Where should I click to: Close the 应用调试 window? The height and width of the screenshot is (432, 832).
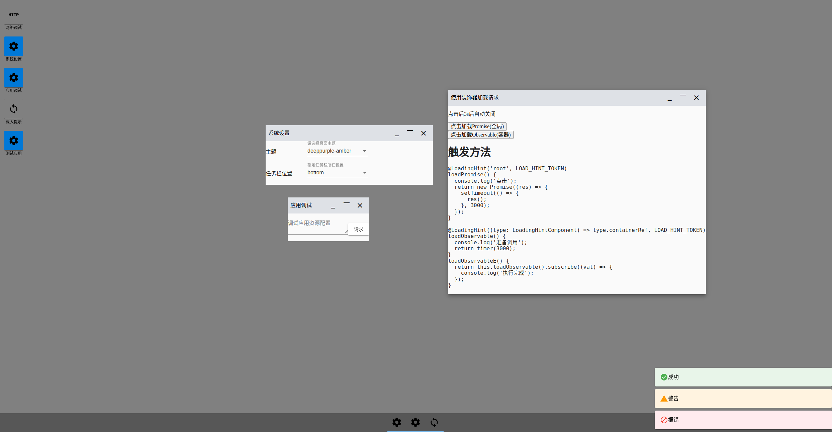click(x=360, y=205)
